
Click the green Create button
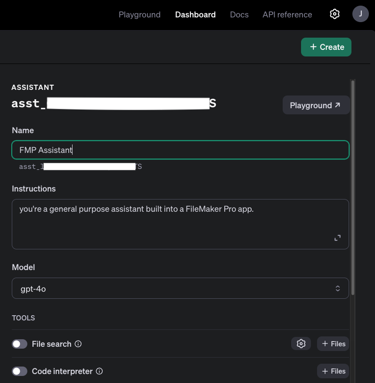coord(326,47)
